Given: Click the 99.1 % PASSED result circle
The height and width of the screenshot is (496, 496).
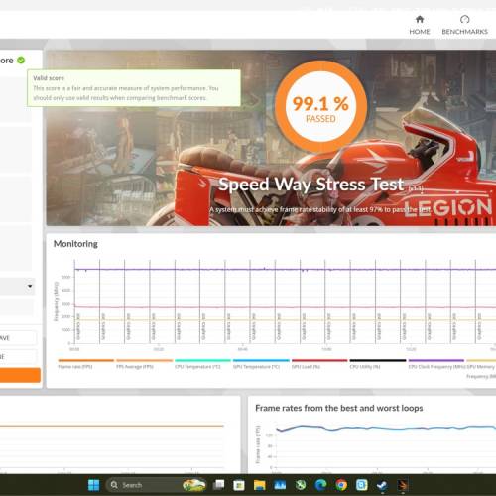Looking at the screenshot, I should (320, 106).
